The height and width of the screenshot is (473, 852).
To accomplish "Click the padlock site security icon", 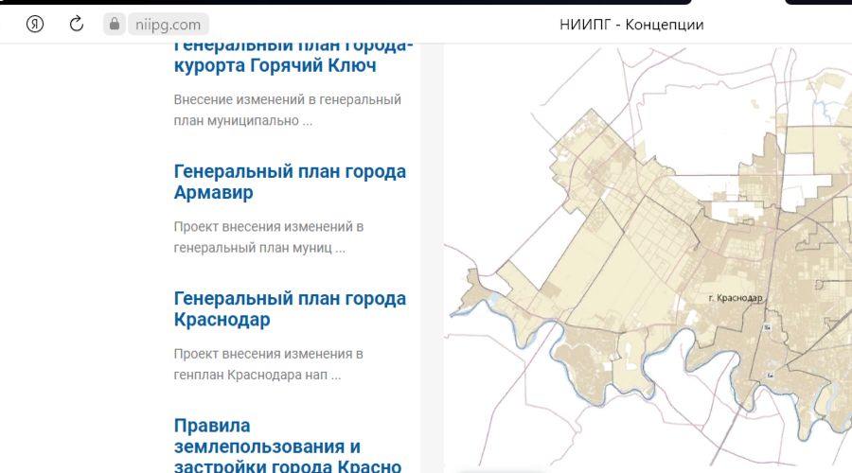I will pos(115,25).
